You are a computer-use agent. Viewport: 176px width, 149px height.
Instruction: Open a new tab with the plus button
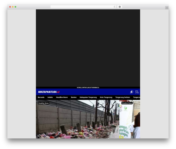pos(167,8)
